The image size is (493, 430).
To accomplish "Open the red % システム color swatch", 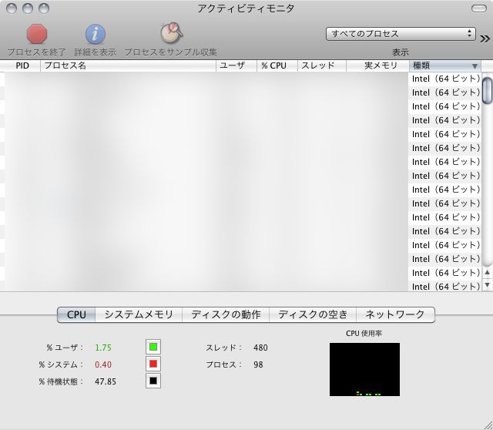I will click(x=153, y=364).
